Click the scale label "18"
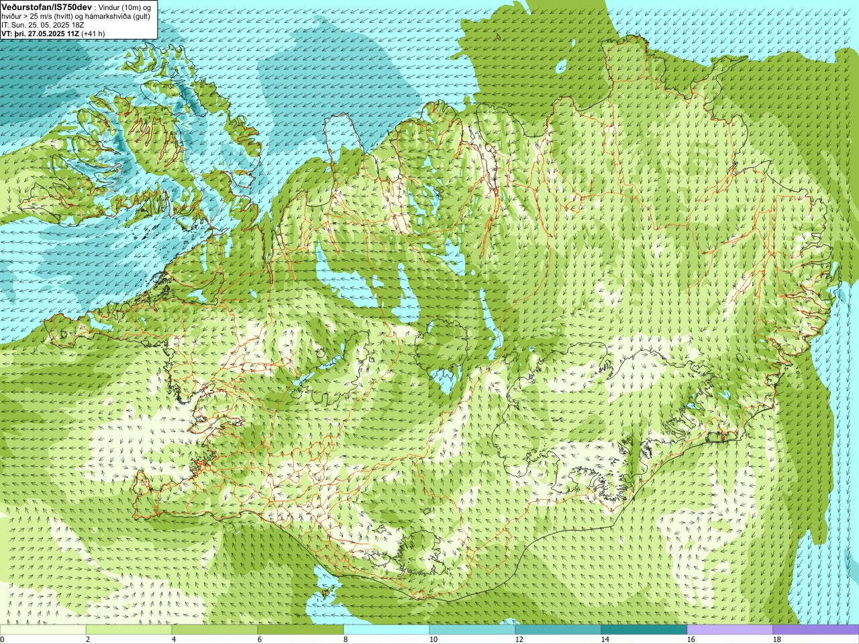Viewport: 859px width, 644px height. point(777,640)
